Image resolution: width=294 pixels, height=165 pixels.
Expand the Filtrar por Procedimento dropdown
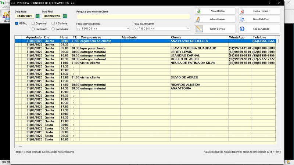pos(129,28)
